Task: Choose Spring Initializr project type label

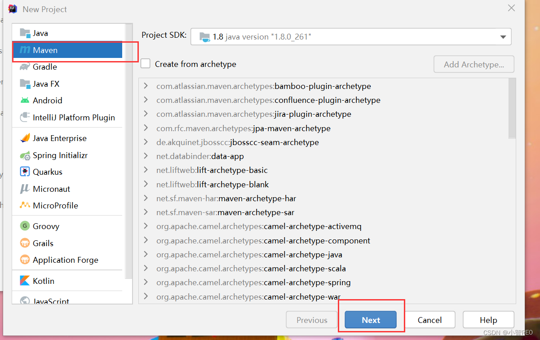Action: click(x=60, y=155)
